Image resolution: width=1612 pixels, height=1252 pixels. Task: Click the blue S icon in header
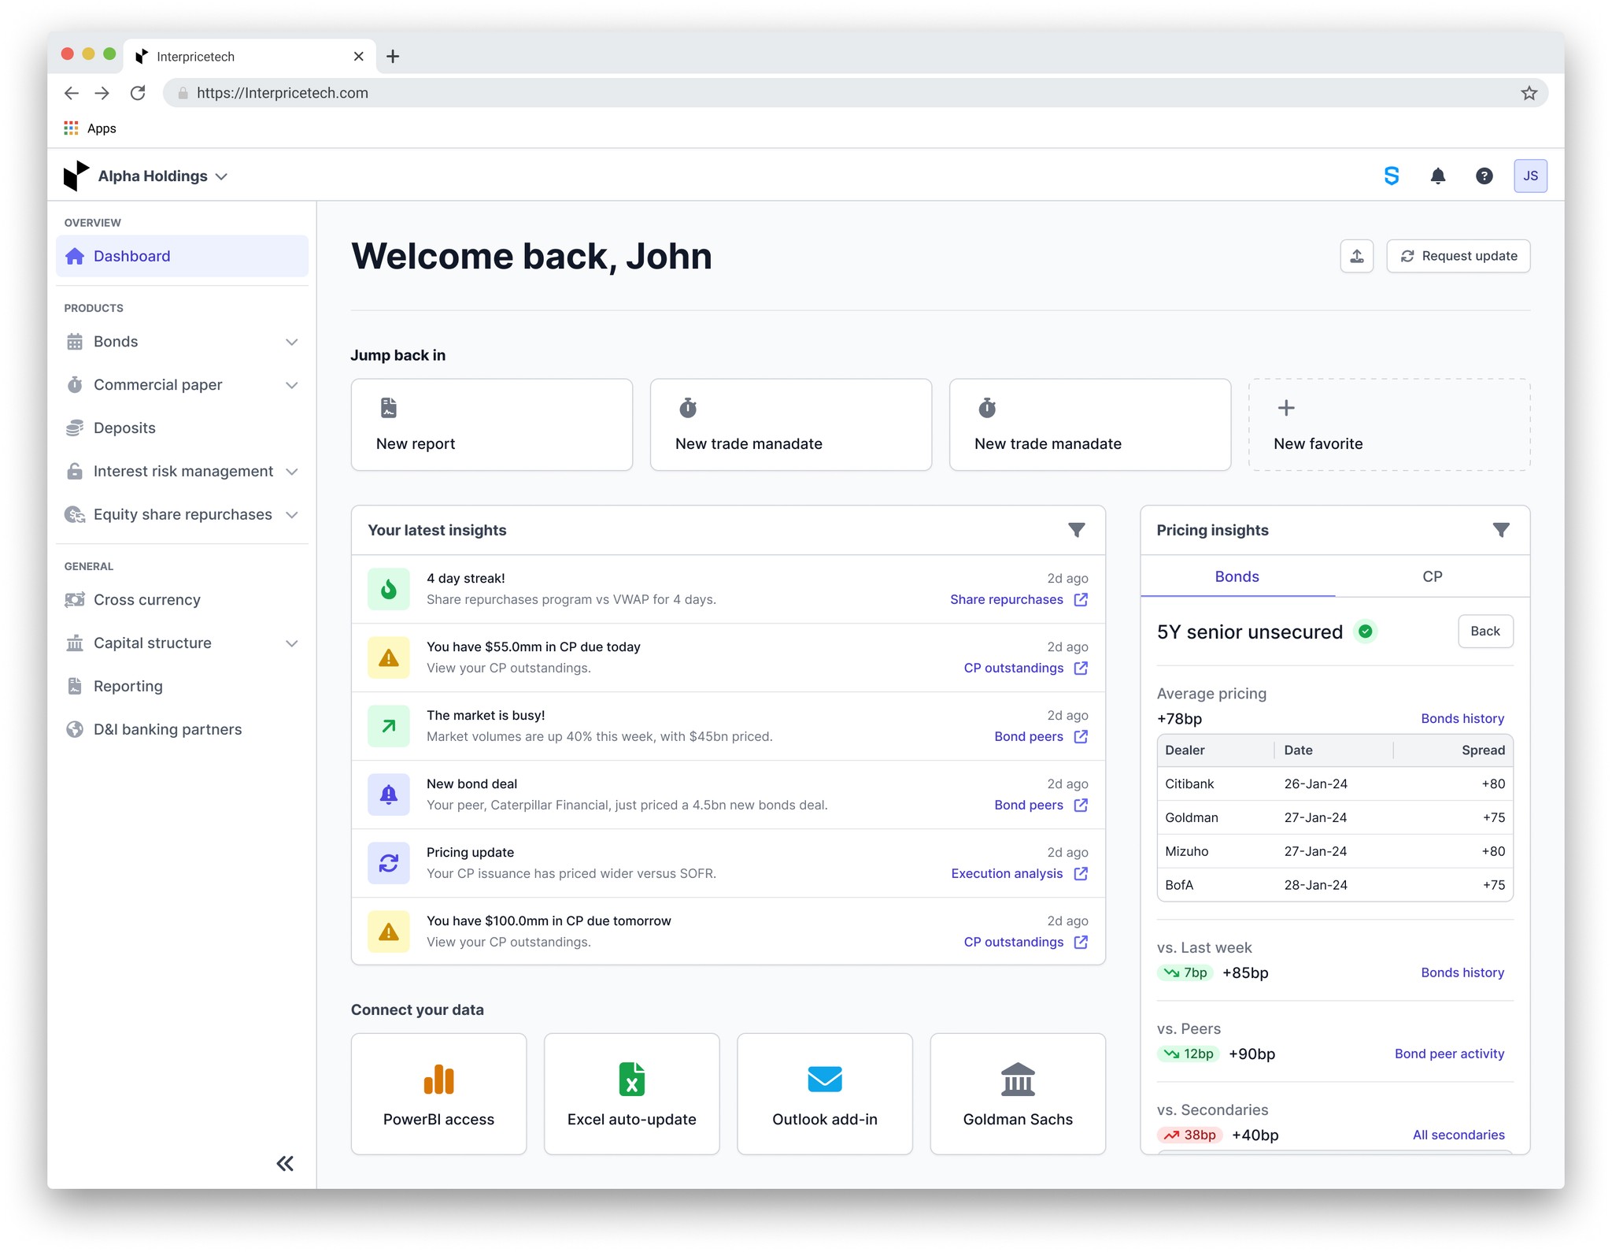(1391, 176)
